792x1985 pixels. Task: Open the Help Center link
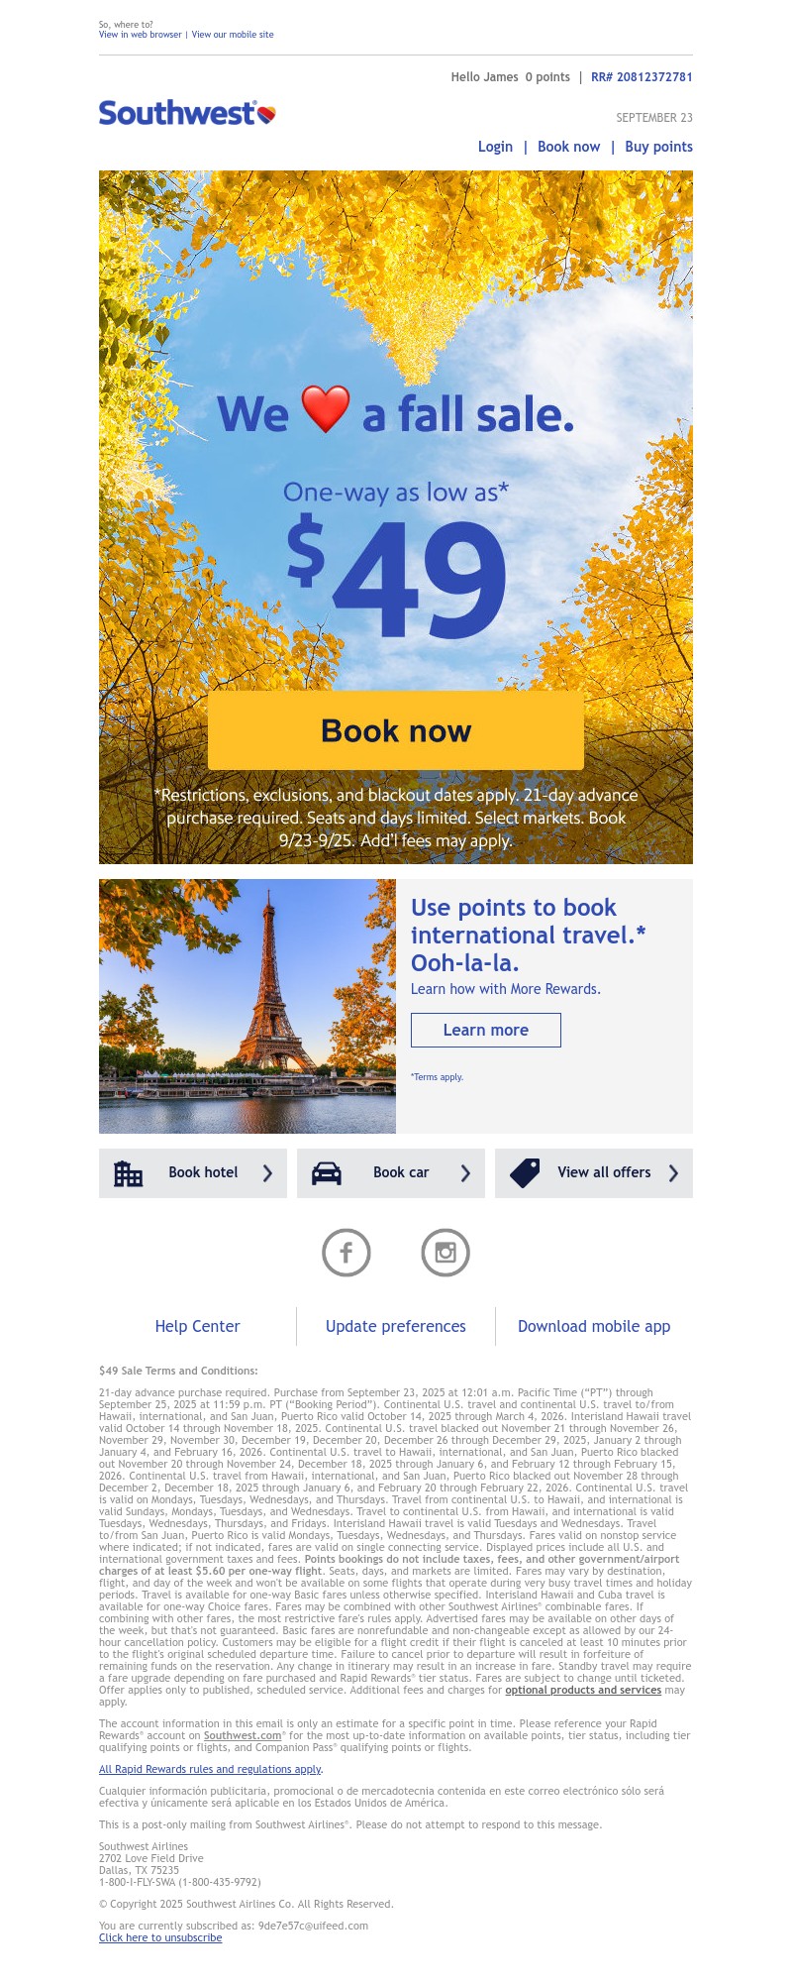pyautogui.click(x=197, y=1326)
